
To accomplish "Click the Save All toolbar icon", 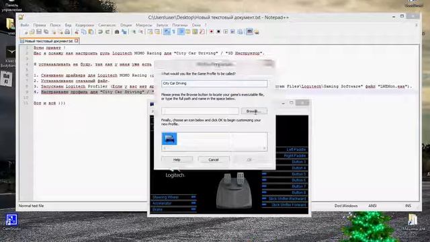I will click(x=46, y=32).
